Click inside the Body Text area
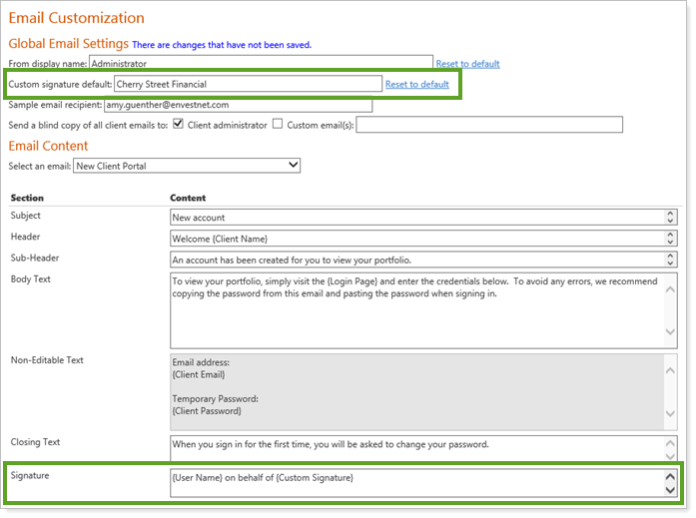The width and height of the screenshot is (696, 518). pos(416,310)
